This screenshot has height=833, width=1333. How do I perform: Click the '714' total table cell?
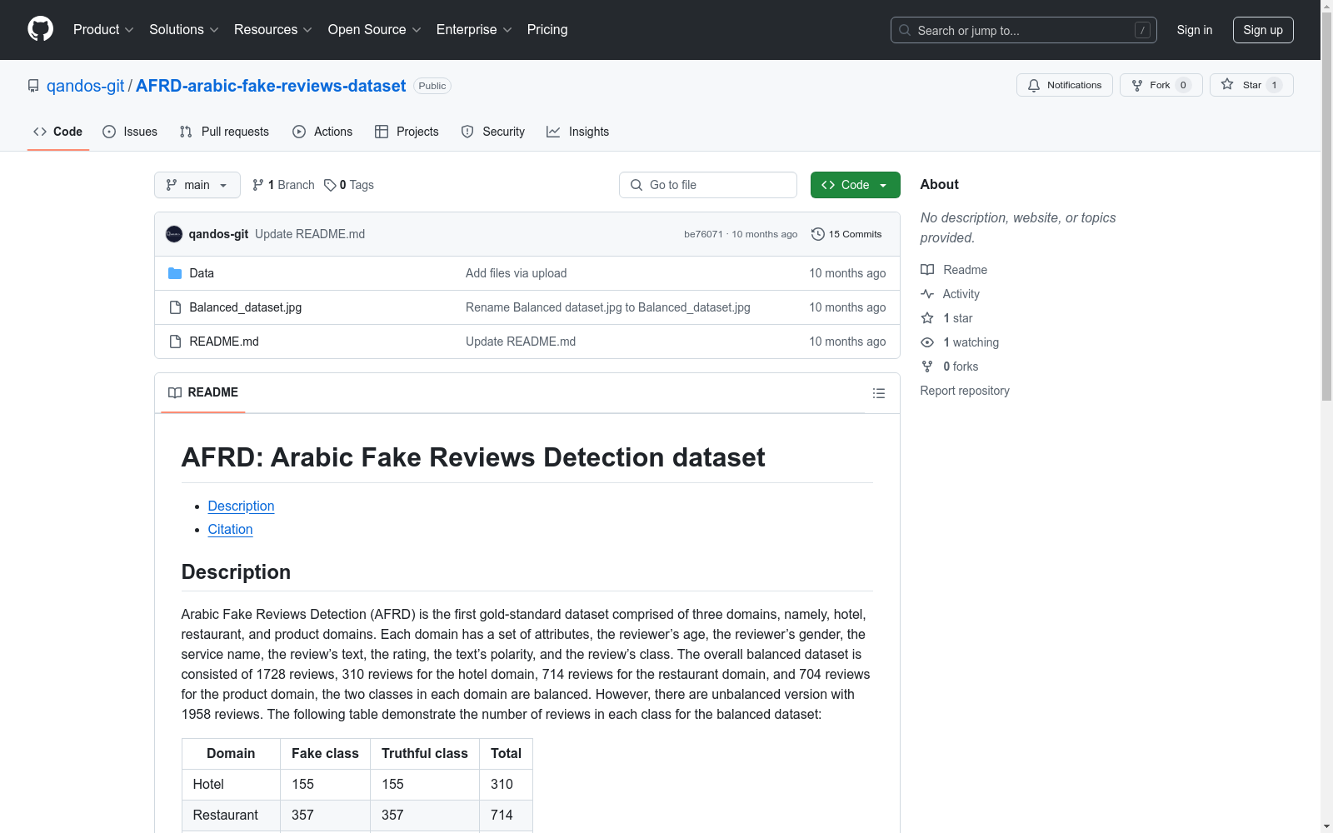coord(506,816)
